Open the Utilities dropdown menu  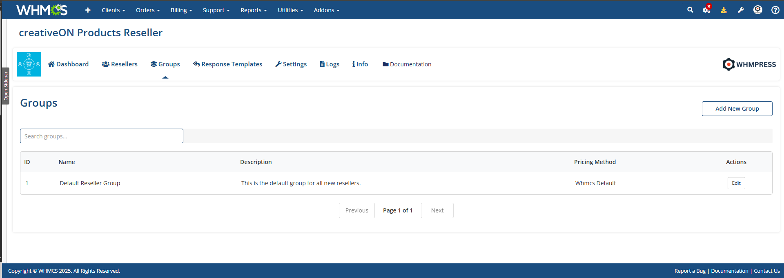[x=290, y=10]
